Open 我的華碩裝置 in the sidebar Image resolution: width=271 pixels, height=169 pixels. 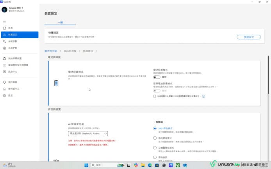13,58
